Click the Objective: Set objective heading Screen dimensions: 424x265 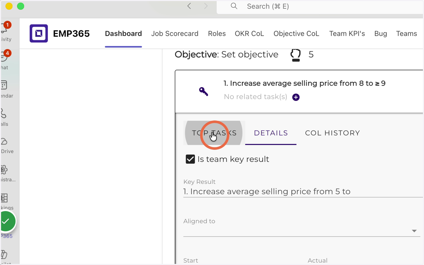pos(226,54)
